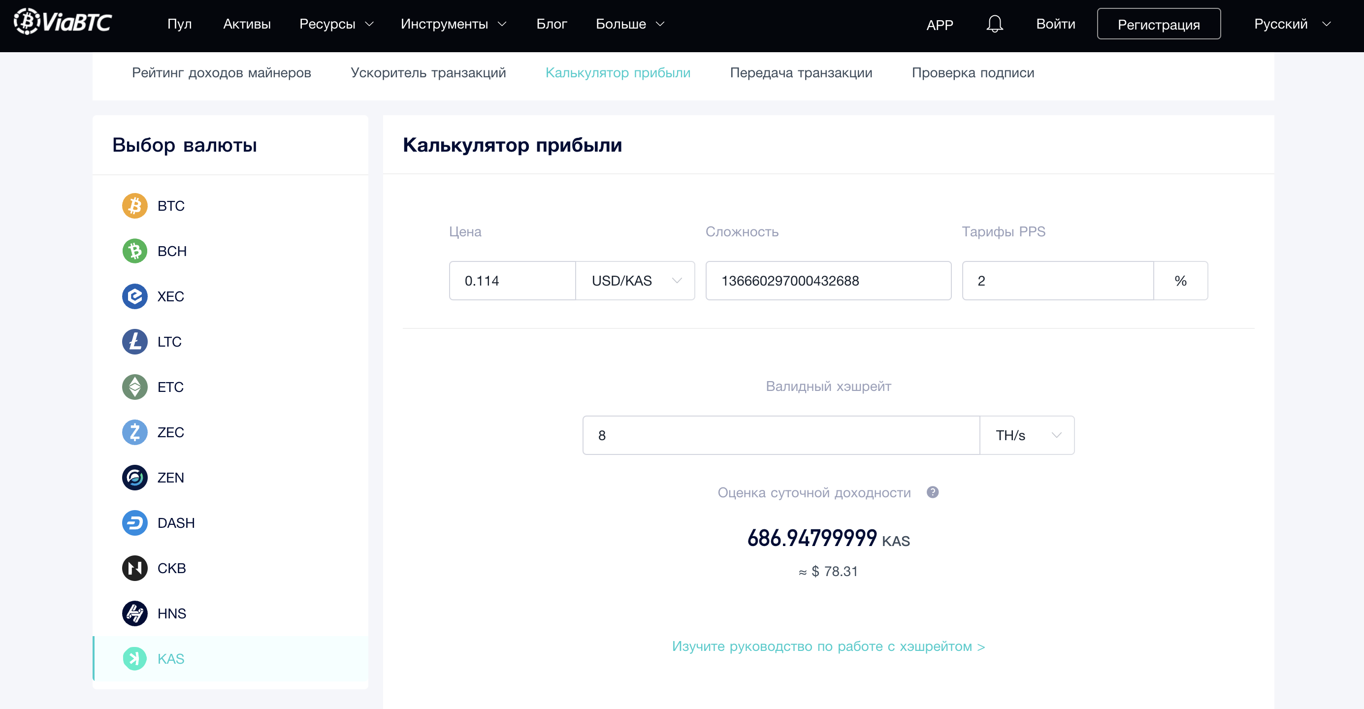Expand the Русский language selector
The image size is (1364, 709).
(x=1292, y=24)
